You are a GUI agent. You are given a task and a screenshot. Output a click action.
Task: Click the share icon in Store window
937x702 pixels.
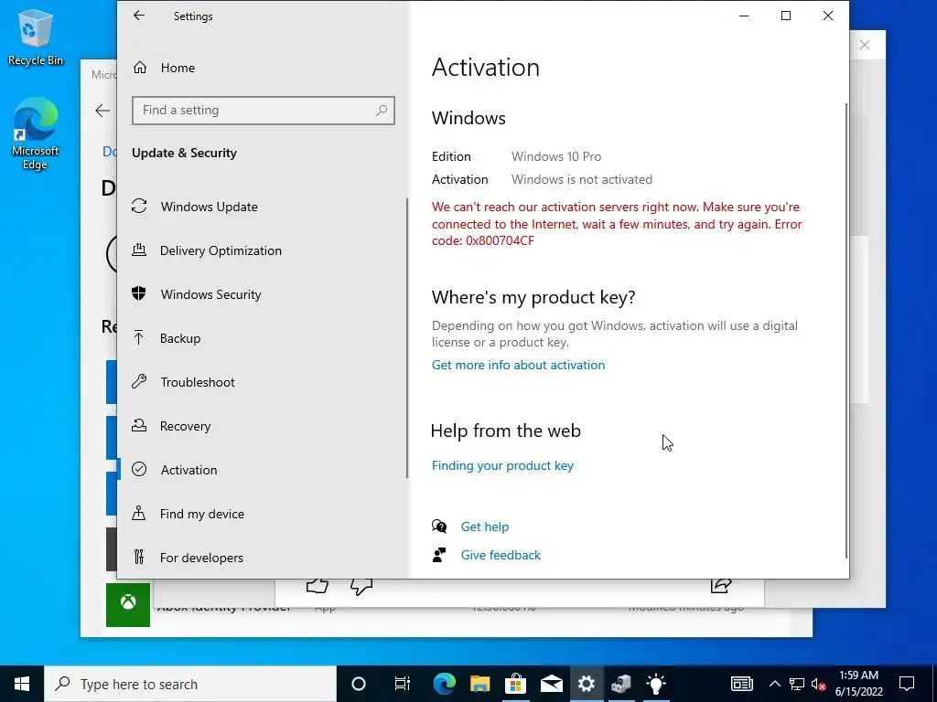(721, 586)
